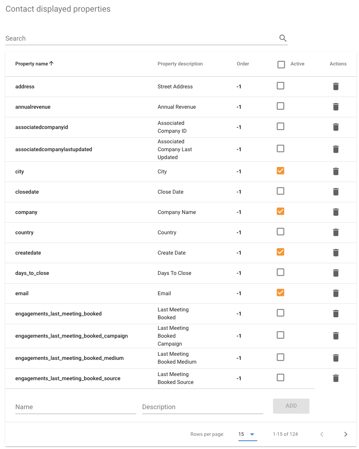The height and width of the screenshot is (449, 359).
Task: Click the search magnifier icon
Action: [x=283, y=38]
